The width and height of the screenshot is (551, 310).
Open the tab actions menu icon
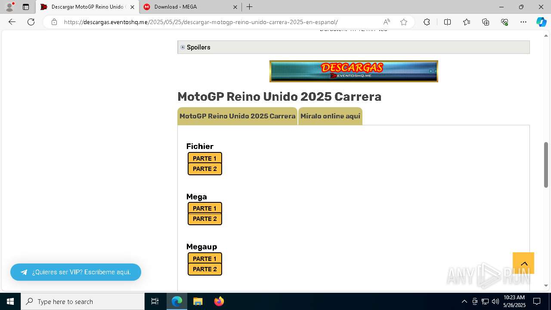26,7
